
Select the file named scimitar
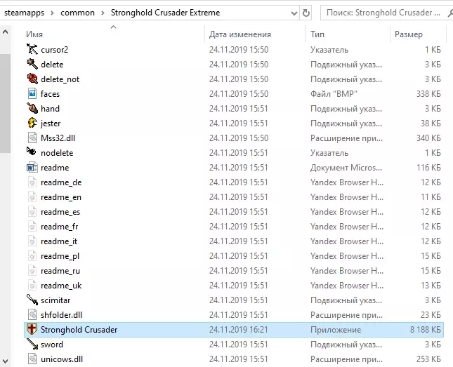click(55, 300)
